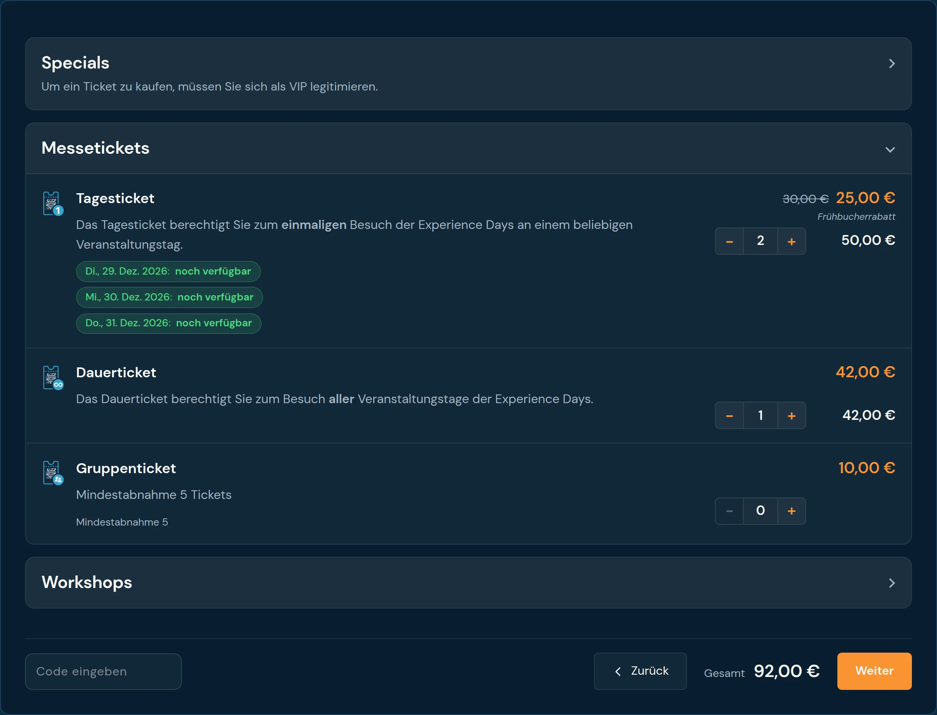Click the Frühbucherrabatt label
937x715 pixels.
(856, 217)
